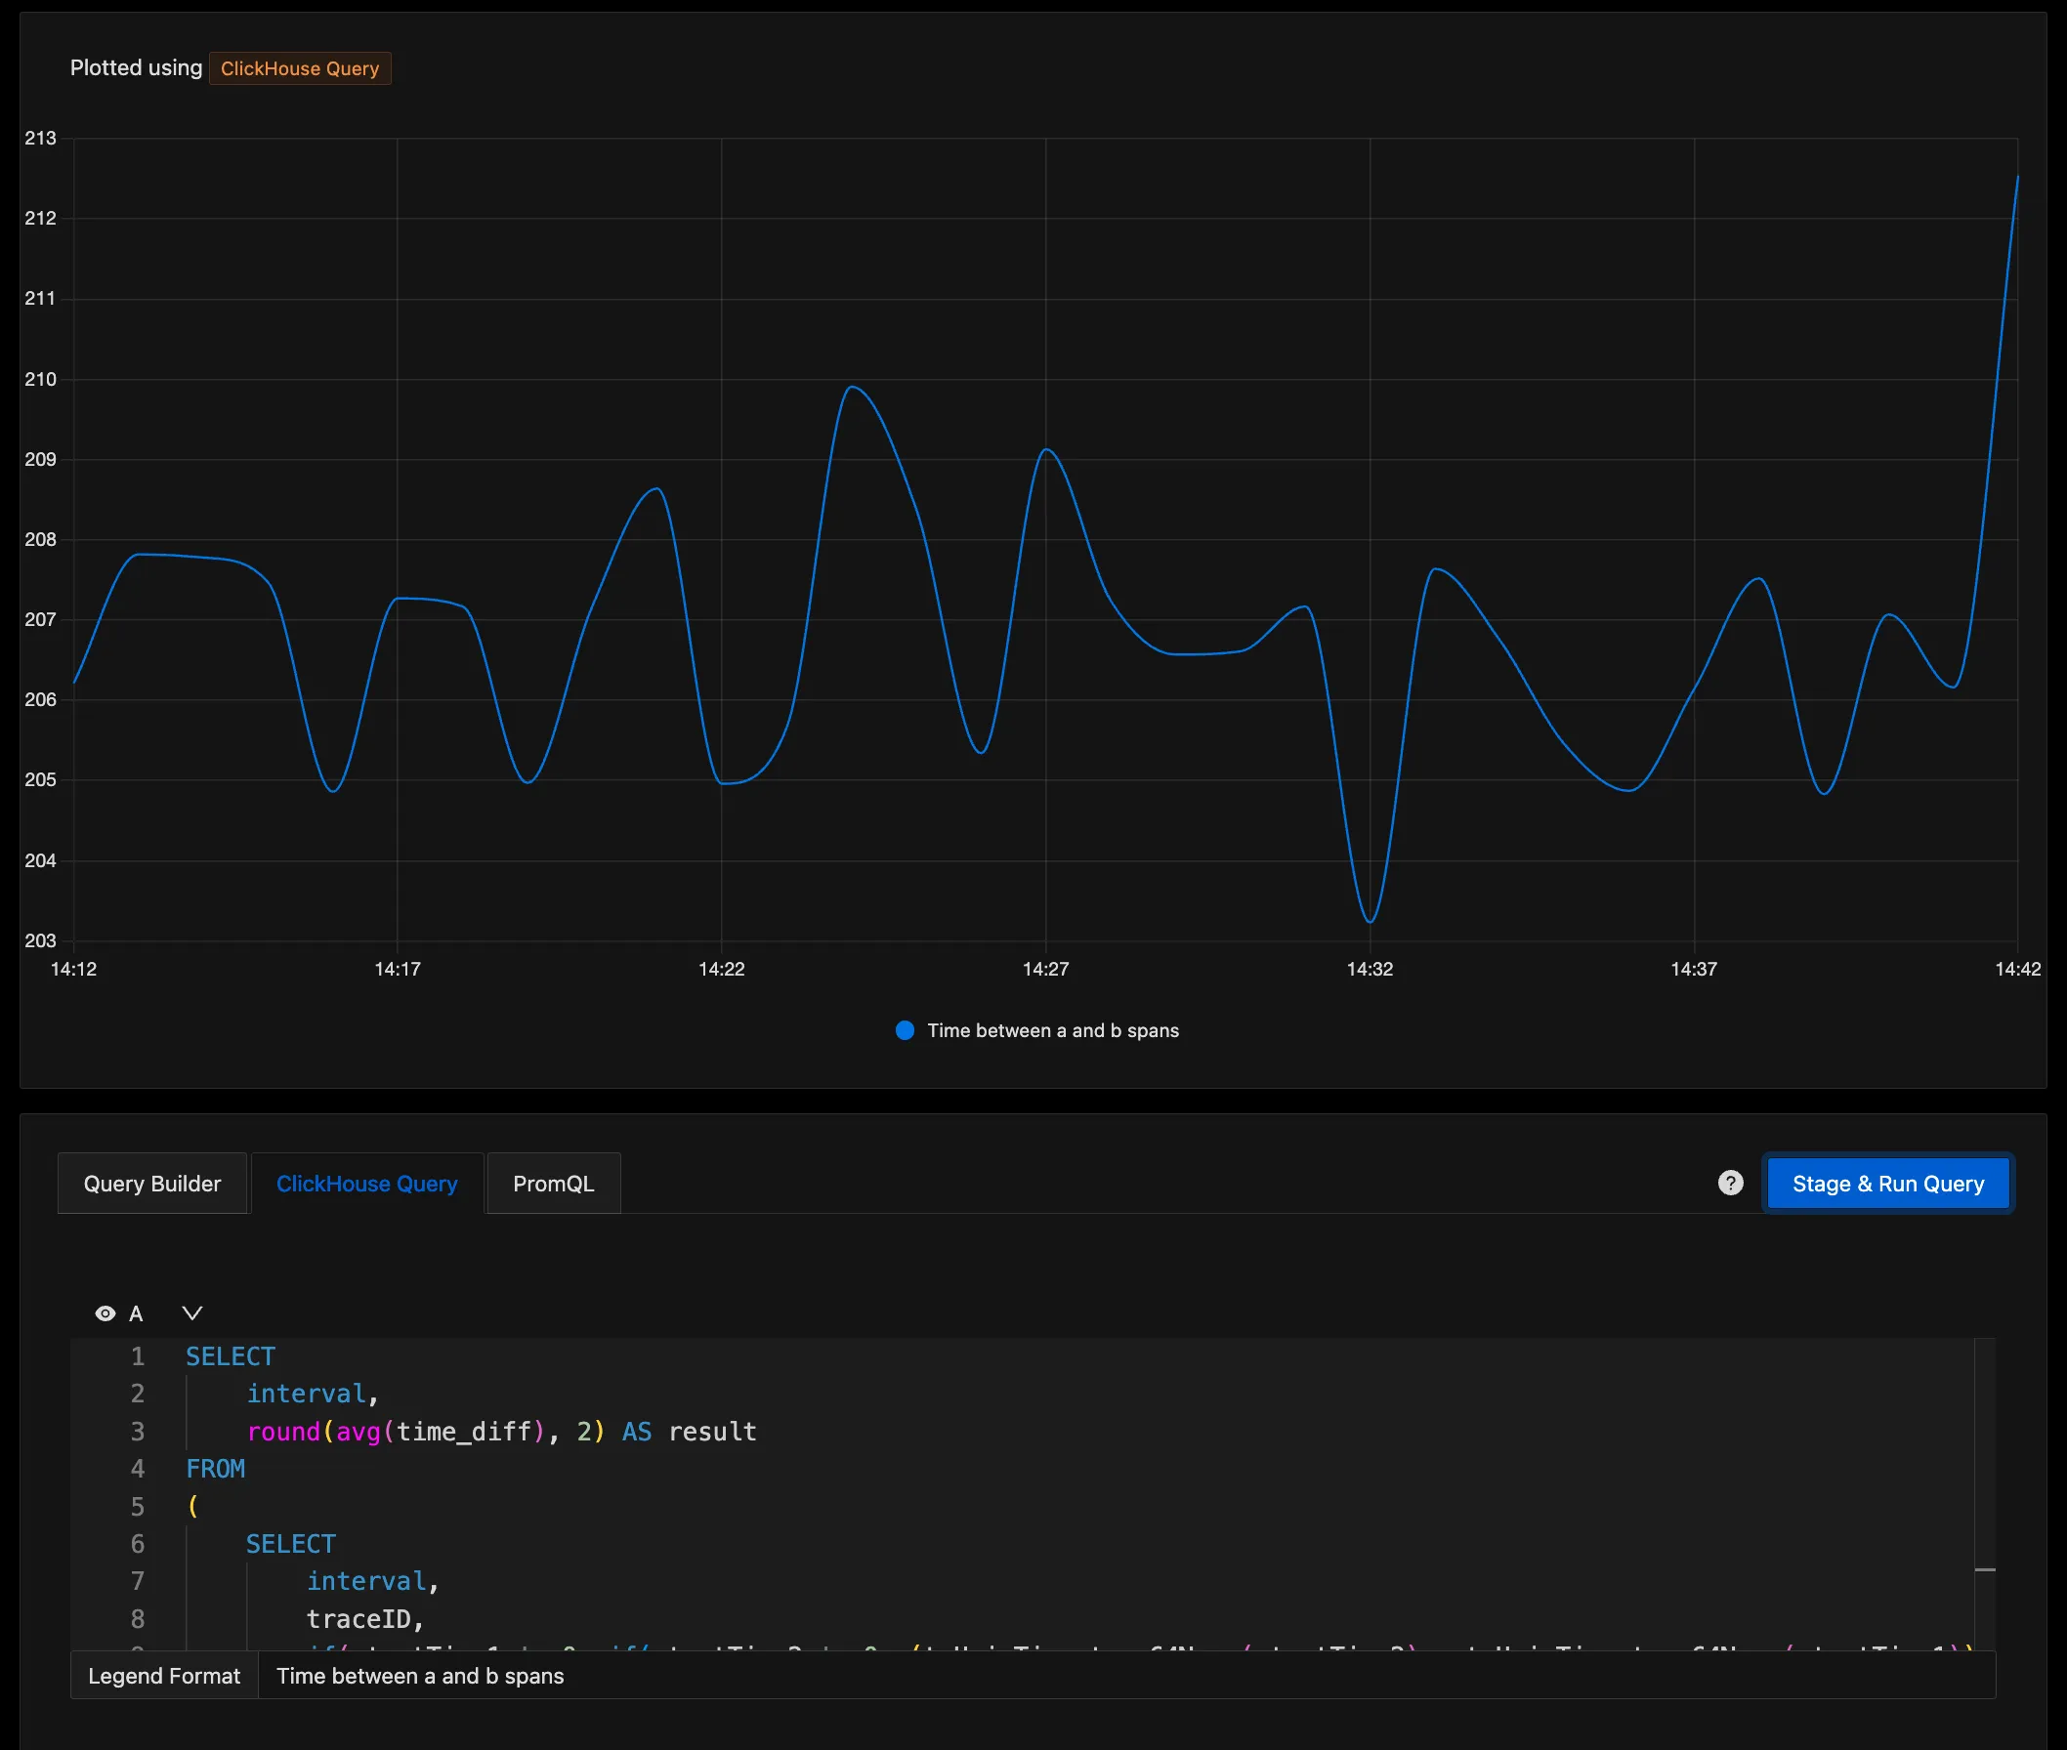The width and height of the screenshot is (2067, 1750).
Task: Click the 14:32 x-axis time label
Action: [x=1370, y=970]
